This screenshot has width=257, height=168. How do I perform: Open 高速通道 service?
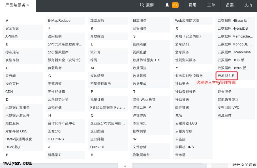click(x=55, y=84)
